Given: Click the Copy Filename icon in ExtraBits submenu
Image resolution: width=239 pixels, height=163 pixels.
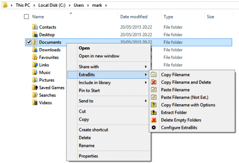Looking at the screenshot, I should tap(154, 75).
